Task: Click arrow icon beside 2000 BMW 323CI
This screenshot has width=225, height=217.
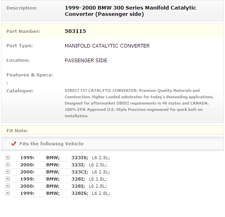Action: (x=7, y=171)
